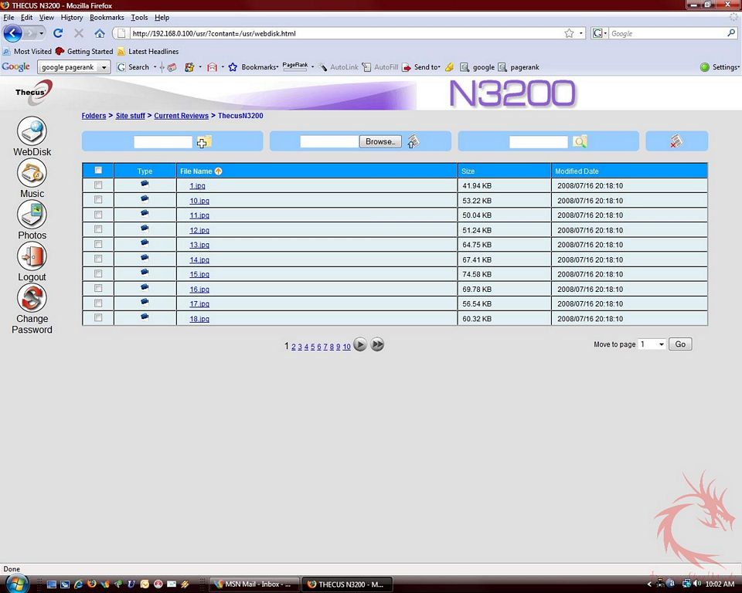Click the File Name sort arrow icon

(x=218, y=171)
